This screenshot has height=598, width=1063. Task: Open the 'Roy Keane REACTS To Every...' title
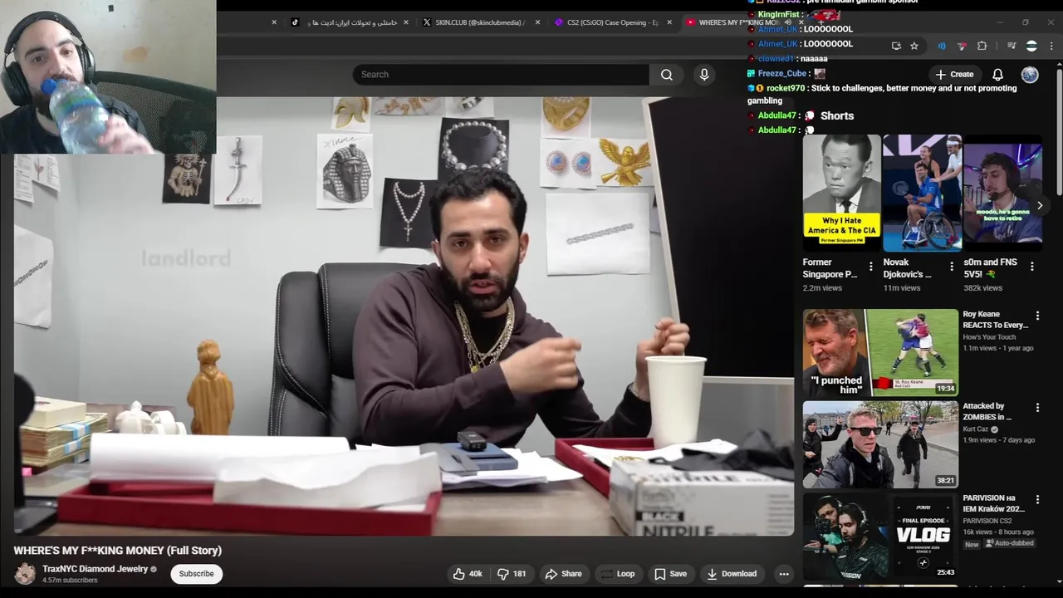click(x=995, y=320)
